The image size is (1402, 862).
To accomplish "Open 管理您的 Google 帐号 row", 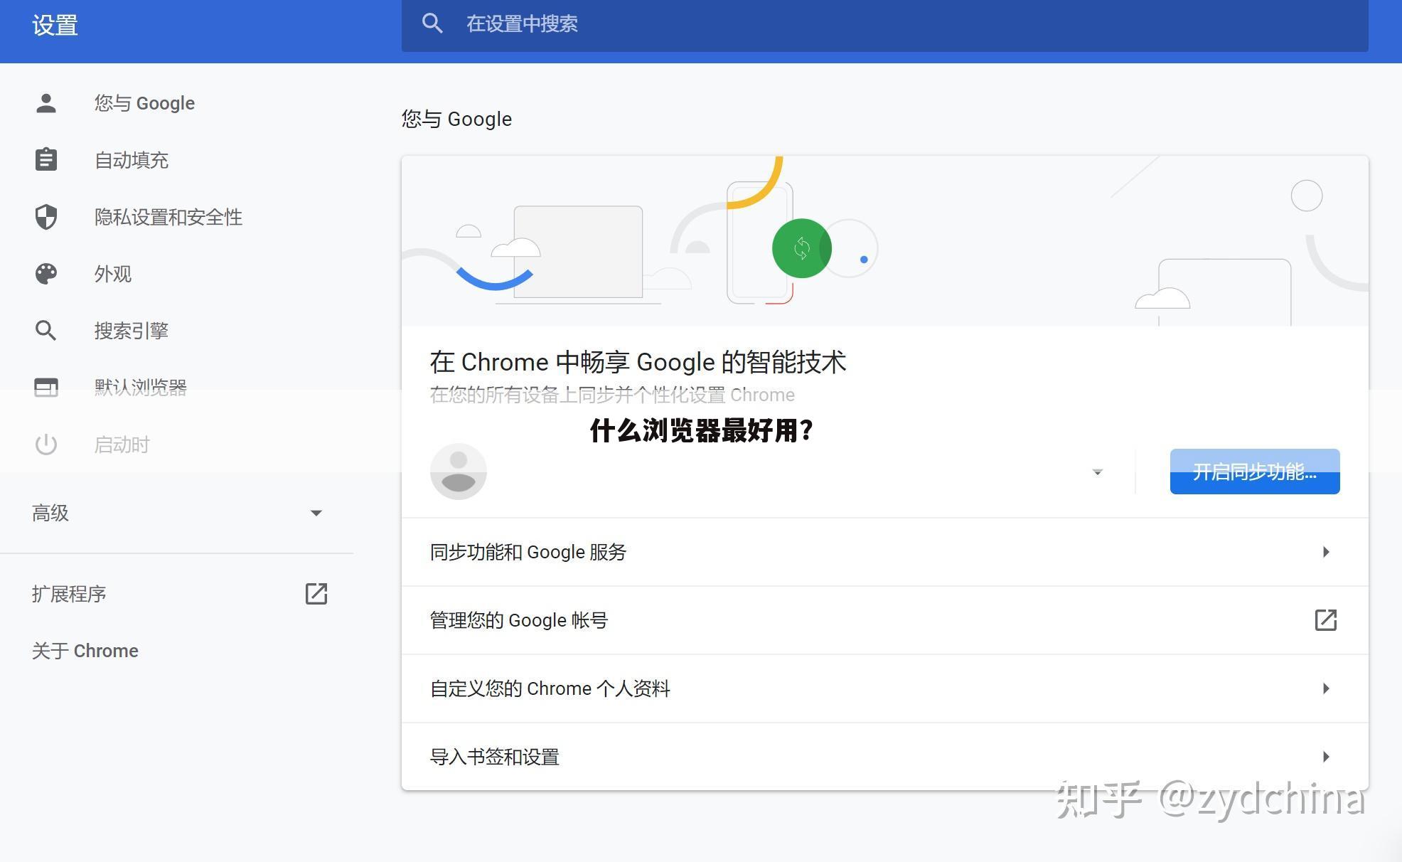I will pyautogui.click(x=884, y=620).
